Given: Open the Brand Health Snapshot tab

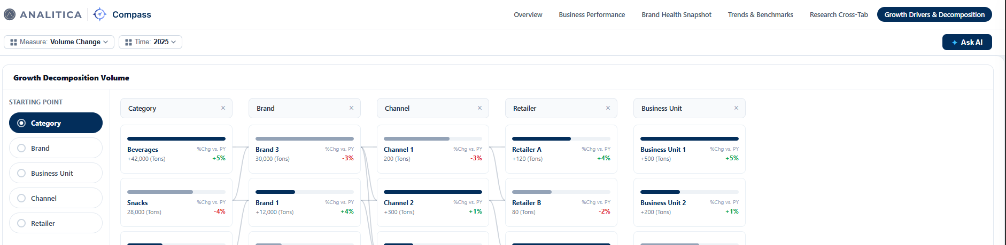Looking at the screenshot, I should pyautogui.click(x=676, y=15).
